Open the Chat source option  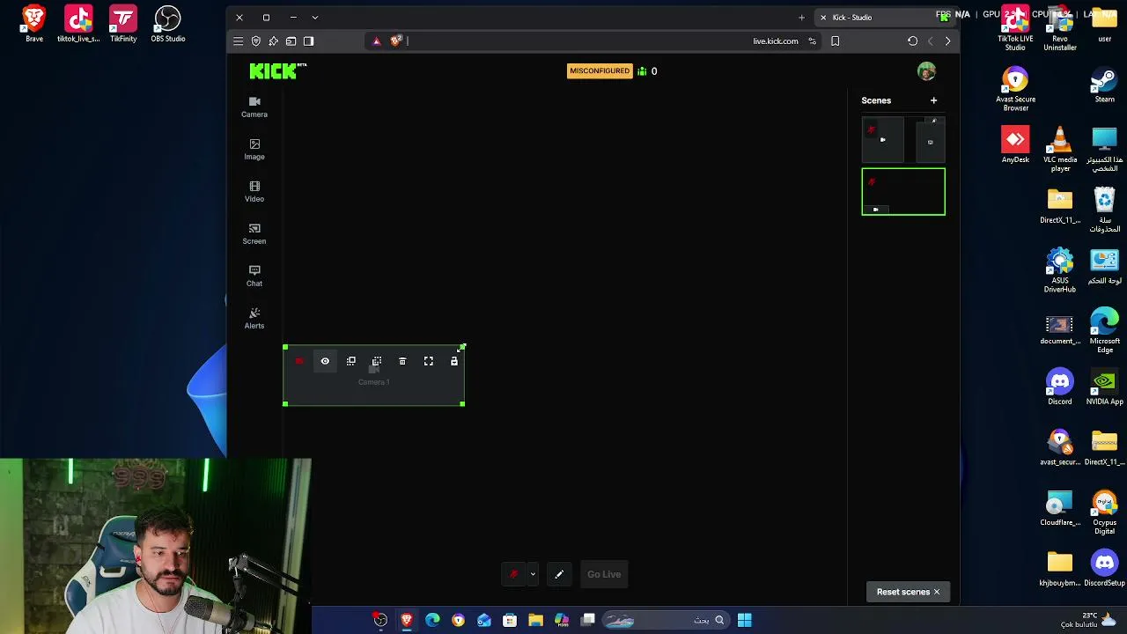[254, 276]
